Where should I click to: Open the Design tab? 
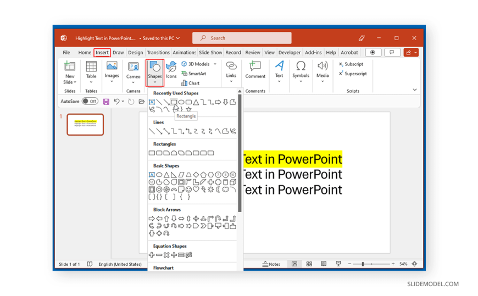click(135, 52)
